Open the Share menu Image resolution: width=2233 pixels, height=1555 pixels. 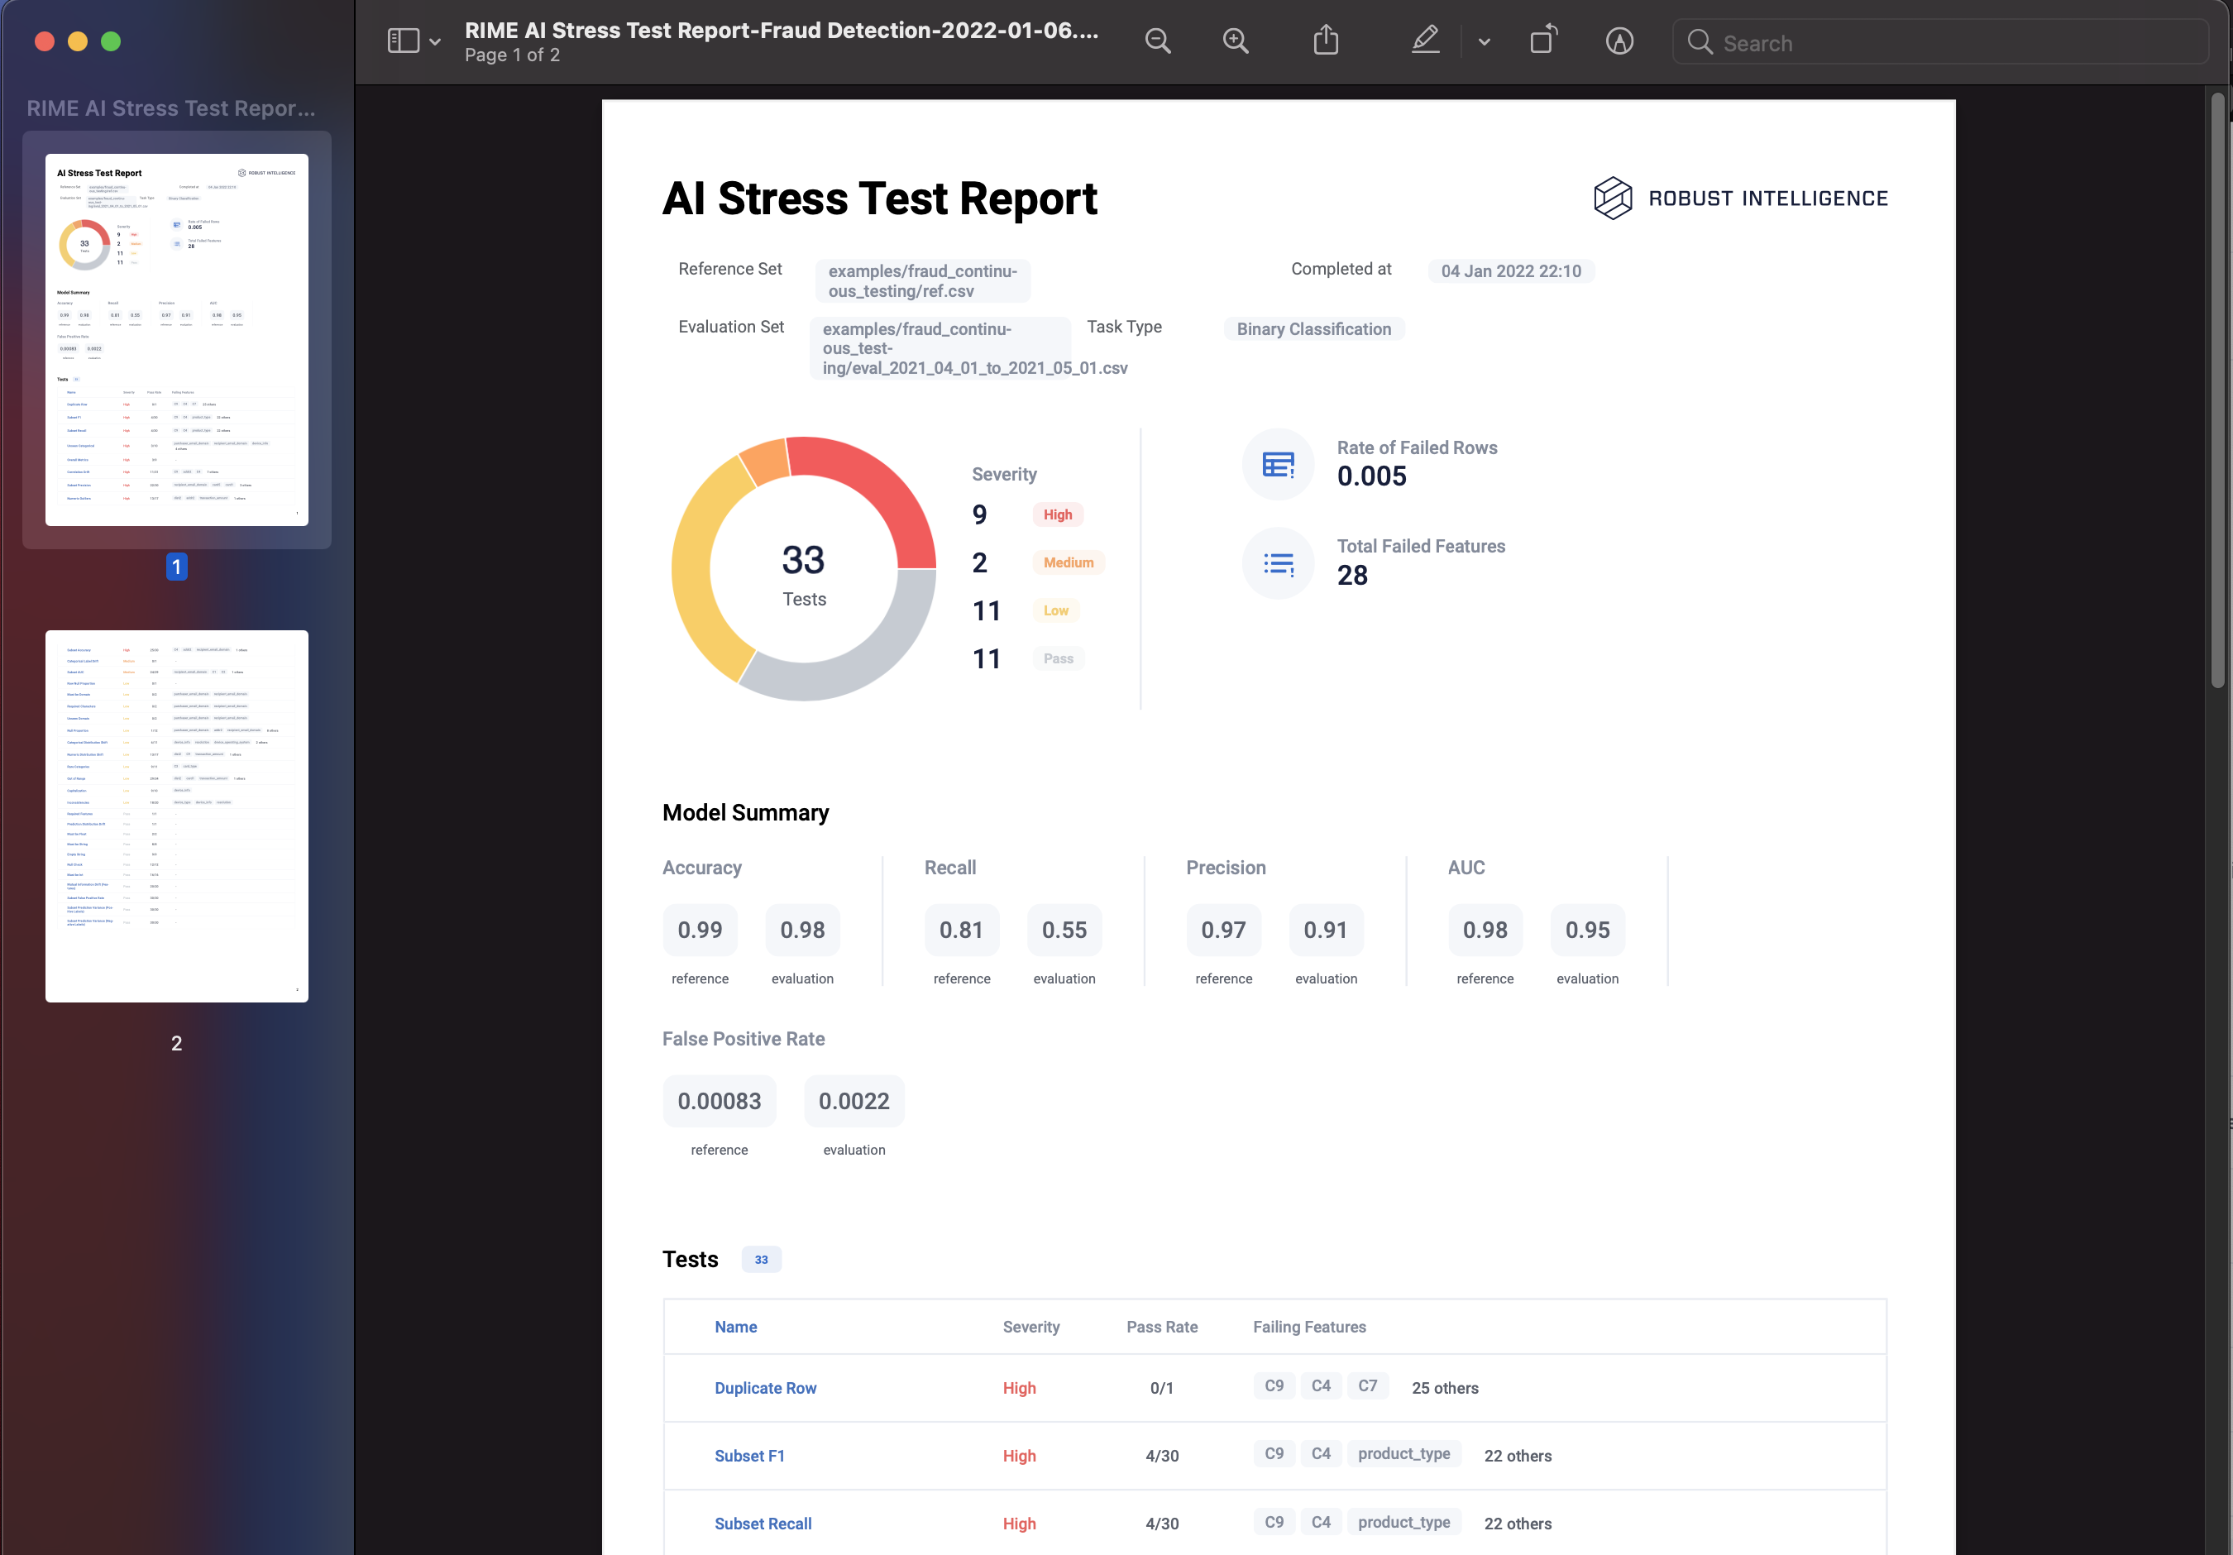coord(1326,40)
